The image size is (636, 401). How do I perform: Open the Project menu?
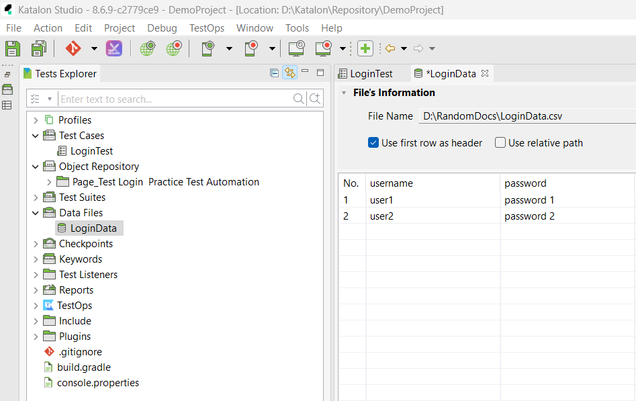120,28
